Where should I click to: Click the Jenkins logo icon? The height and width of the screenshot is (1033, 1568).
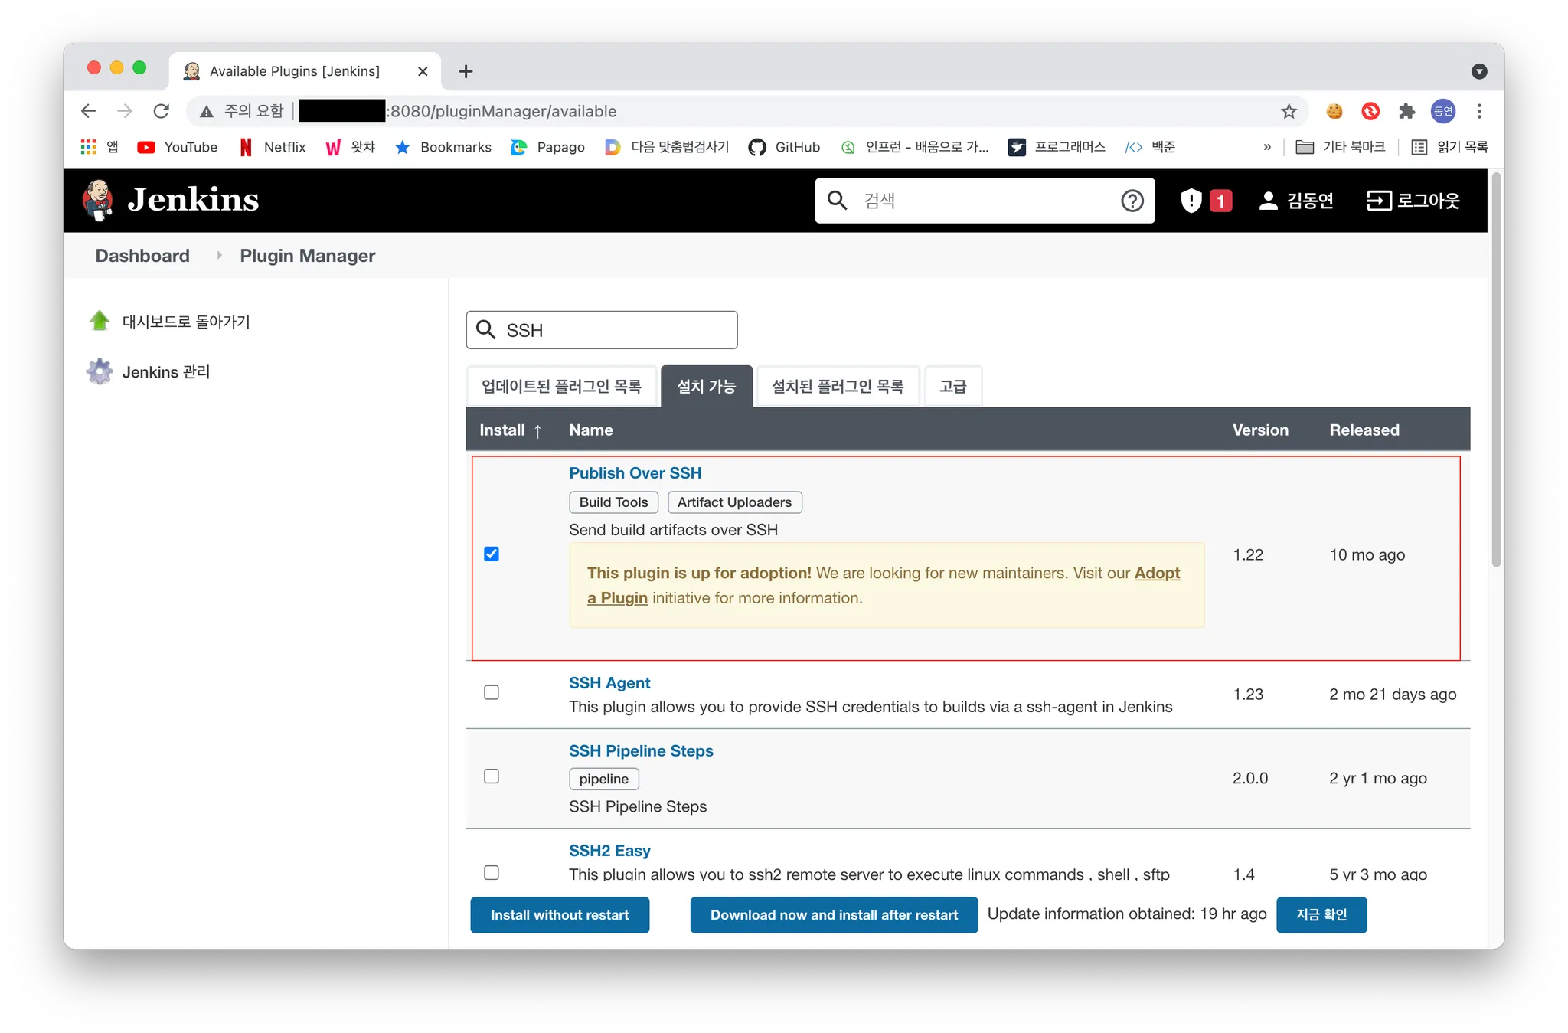98,200
